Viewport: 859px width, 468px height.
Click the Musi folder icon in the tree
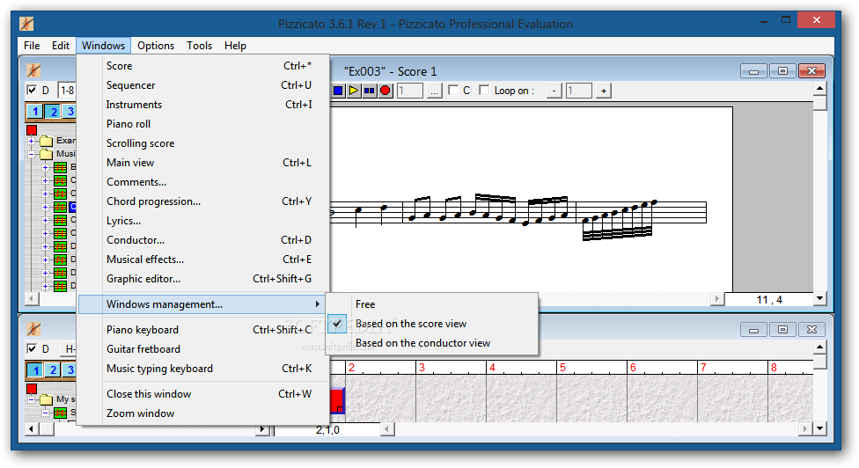(47, 154)
